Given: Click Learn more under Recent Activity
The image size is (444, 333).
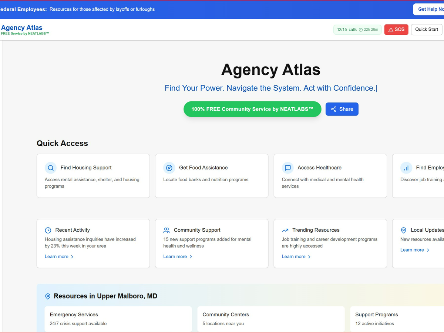Looking at the screenshot, I should (57, 256).
